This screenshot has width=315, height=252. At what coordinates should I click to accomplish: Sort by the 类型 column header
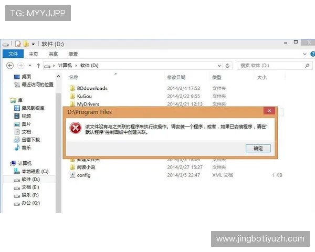[x=216, y=77]
